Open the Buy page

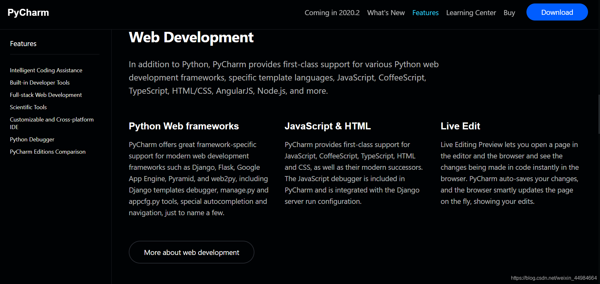[509, 13]
